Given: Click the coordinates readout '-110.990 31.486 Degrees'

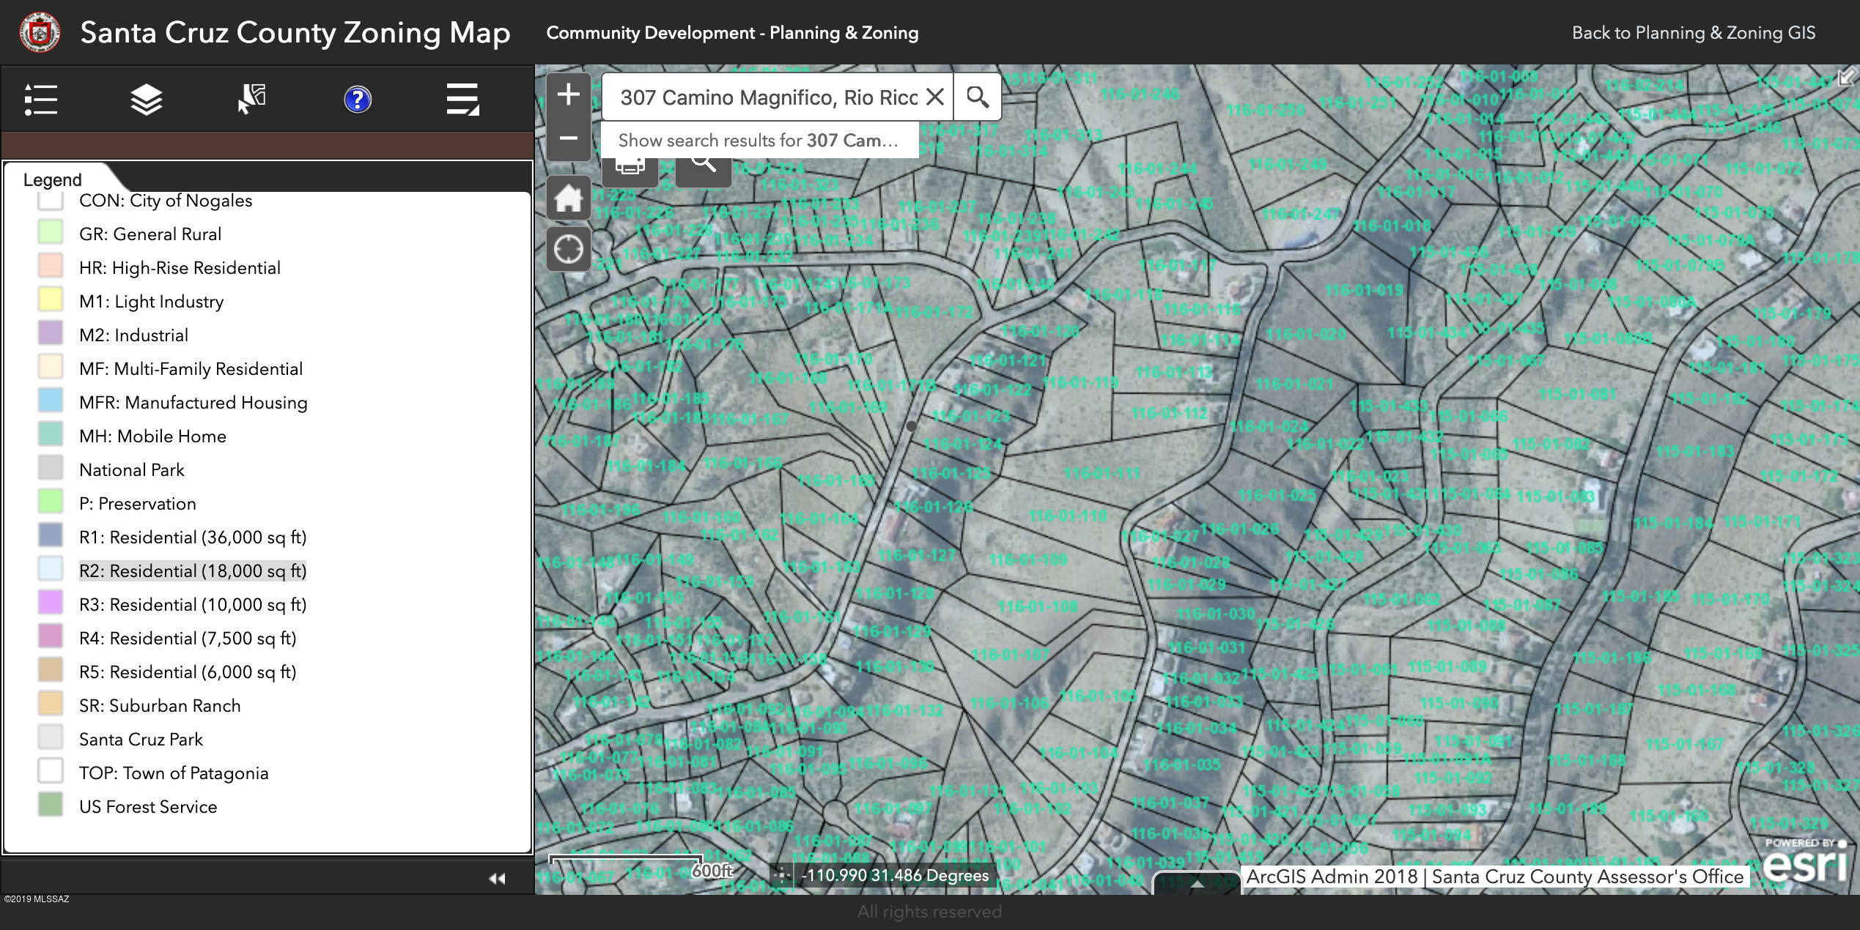Looking at the screenshot, I should coord(895,875).
